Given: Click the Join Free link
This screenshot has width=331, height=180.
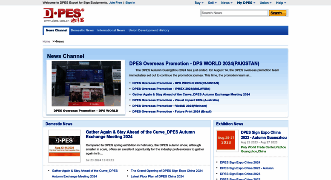Looking at the screenshot, I should [x=115, y=3].
